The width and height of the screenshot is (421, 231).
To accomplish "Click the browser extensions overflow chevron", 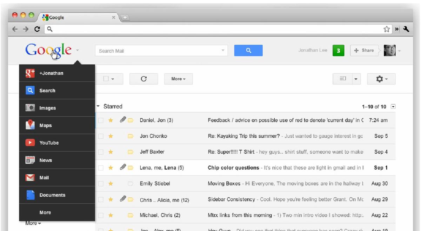I will tap(397, 29).
